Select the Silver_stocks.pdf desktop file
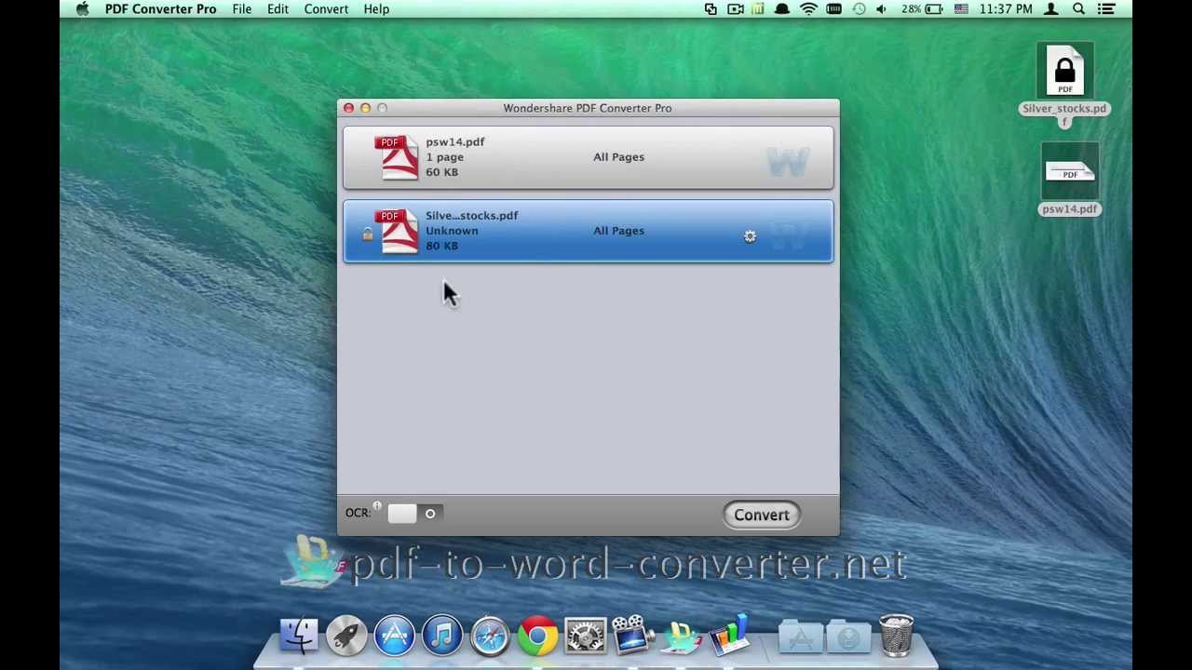The image size is (1192, 670). [x=1064, y=82]
